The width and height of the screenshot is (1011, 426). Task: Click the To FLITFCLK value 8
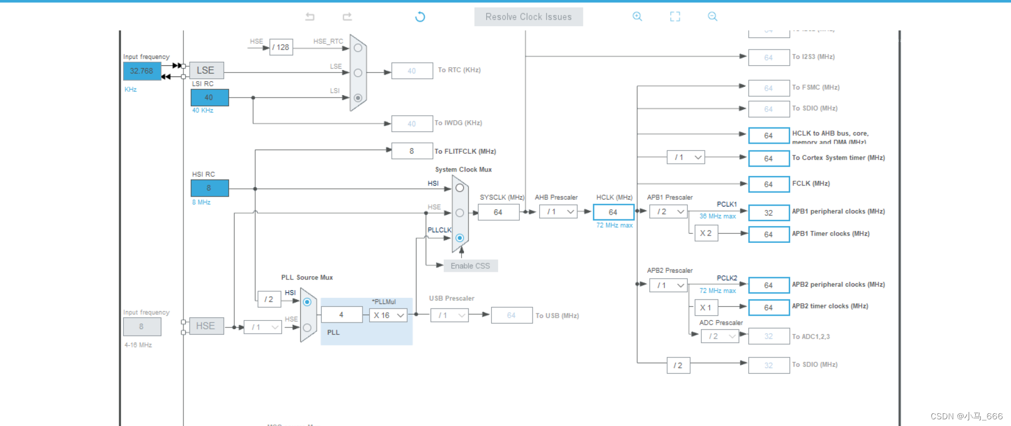[x=412, y=151]
